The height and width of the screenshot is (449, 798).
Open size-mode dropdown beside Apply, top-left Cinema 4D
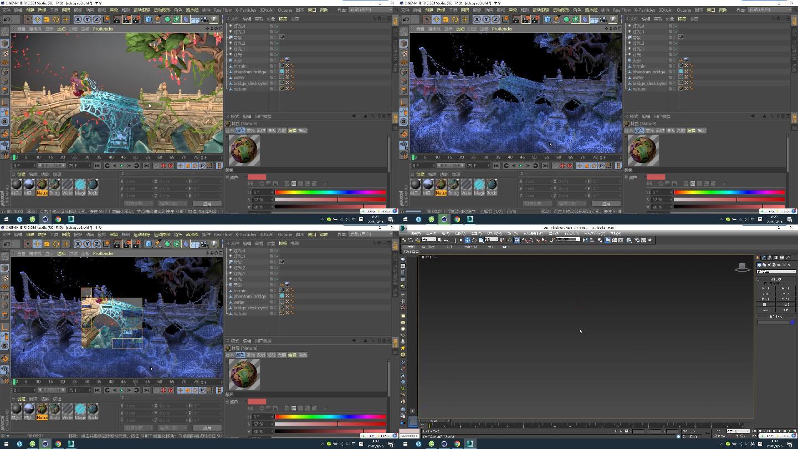pyautogui.click(x=172, y=203)
